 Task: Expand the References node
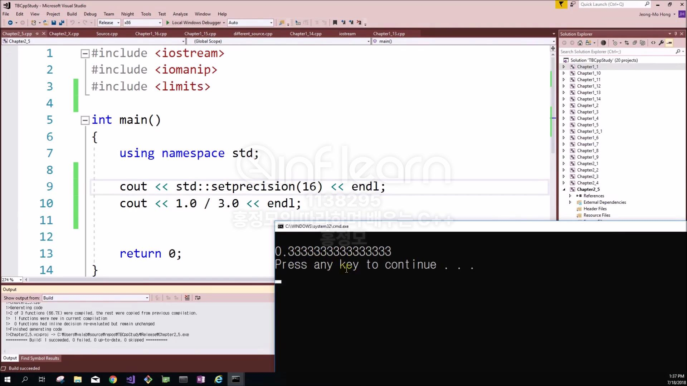570,196
